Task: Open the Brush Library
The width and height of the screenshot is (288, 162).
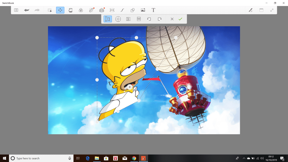Action: pos(251,10)
